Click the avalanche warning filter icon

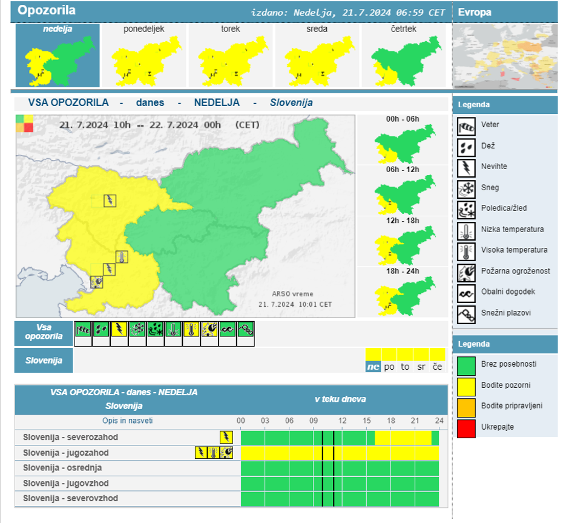coord(246,330)
